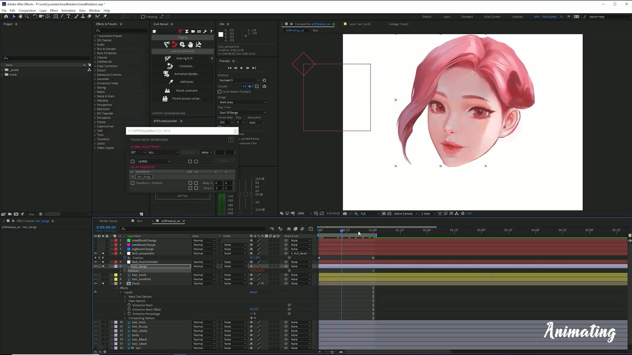Open Duik camera tools icon
This screenshot has width=632, height=355.
click(193, 32)
